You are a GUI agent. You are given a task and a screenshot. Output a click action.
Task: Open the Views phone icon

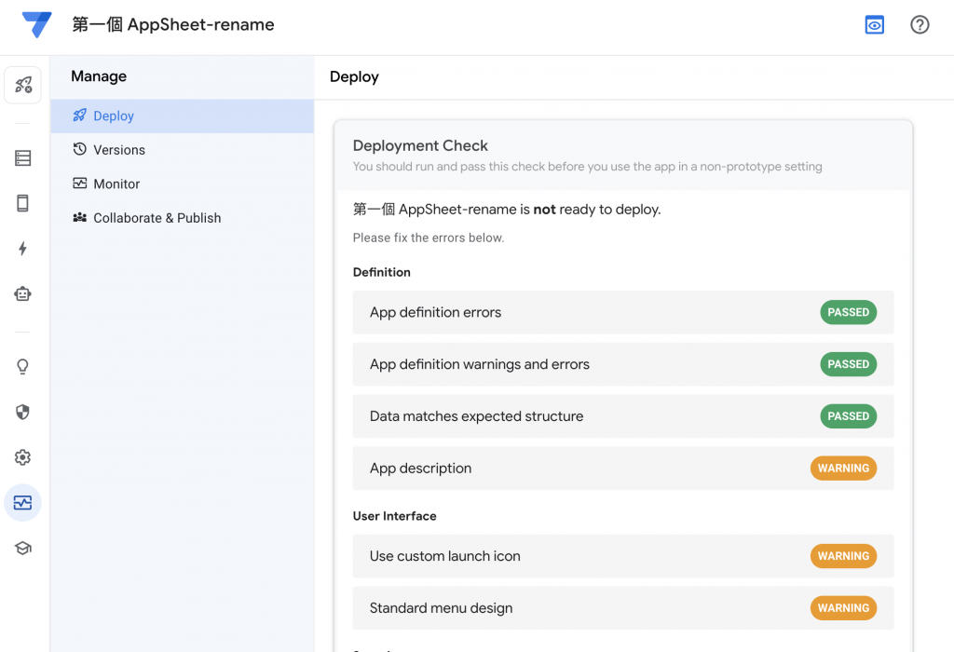click(23, 203)
